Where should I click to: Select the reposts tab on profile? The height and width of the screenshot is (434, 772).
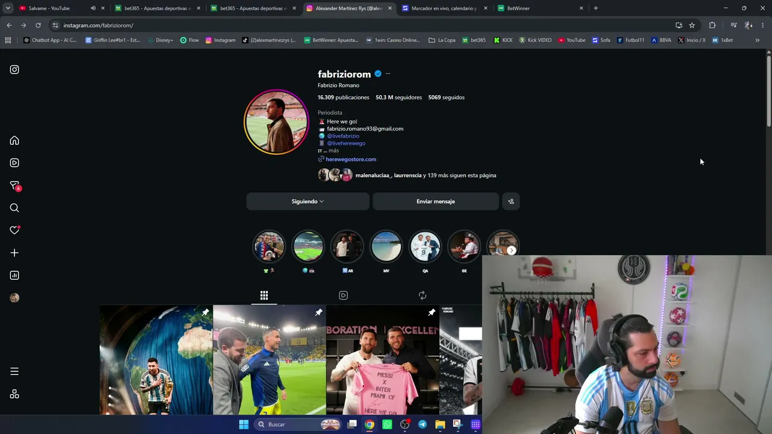pyautogui.click(x=422, y=295)
